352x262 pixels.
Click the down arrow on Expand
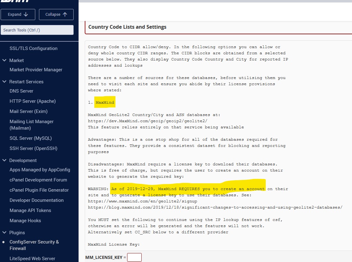[x=26, y=14]
